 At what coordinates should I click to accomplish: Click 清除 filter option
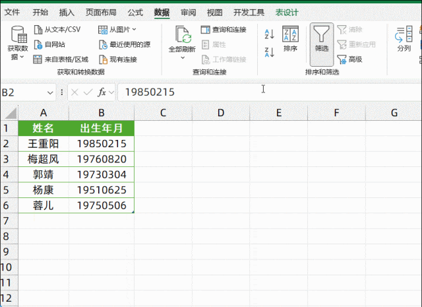349,29
